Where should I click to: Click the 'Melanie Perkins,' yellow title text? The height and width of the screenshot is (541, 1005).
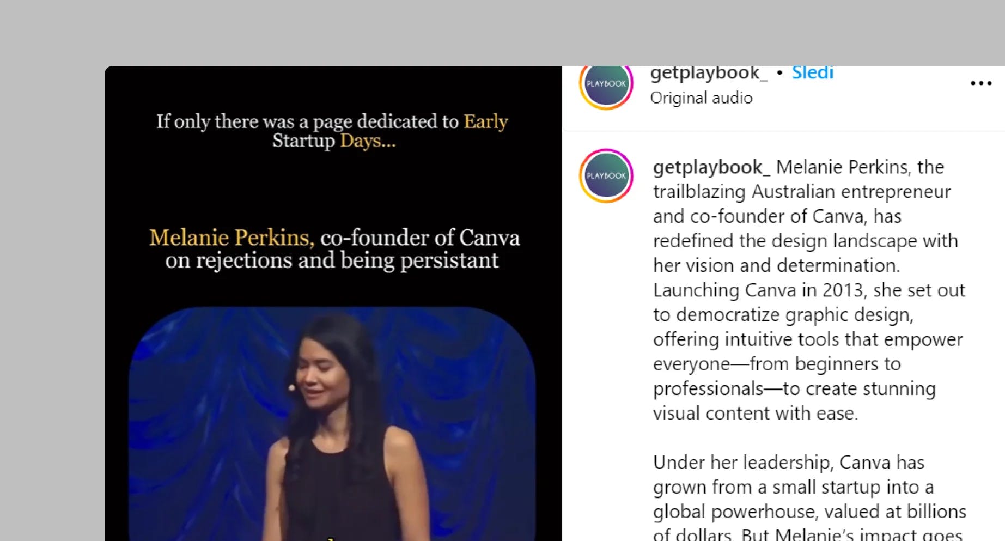click(232, 238)
